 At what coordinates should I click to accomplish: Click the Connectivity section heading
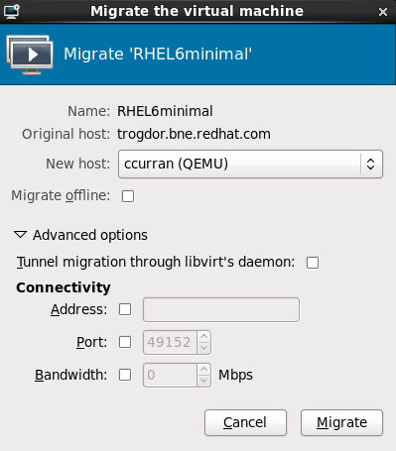pyautogui.click(x=64, y=287)
